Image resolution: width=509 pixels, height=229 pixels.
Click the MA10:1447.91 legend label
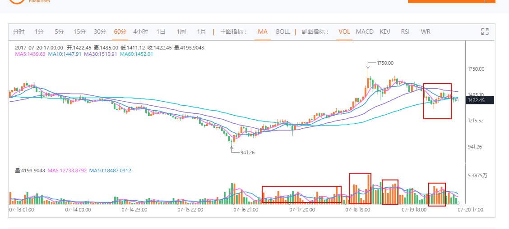[x=65, y=54]
